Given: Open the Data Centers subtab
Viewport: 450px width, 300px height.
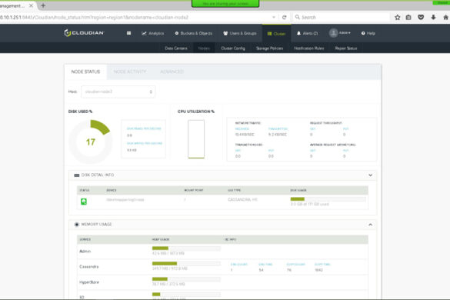Looking at the screenshot, I should coord(176,48).
